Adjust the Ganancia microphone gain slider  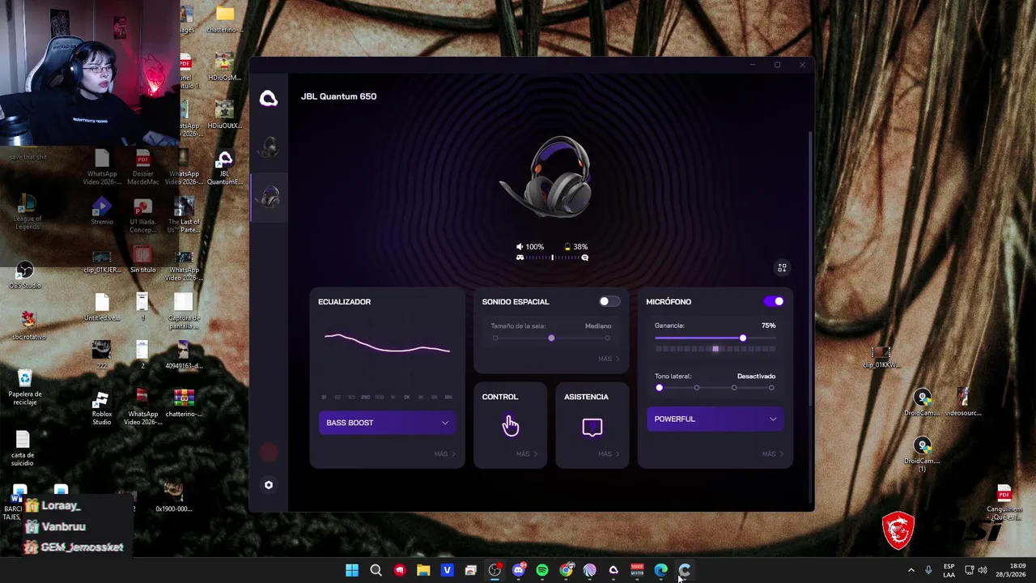(715, 338)
